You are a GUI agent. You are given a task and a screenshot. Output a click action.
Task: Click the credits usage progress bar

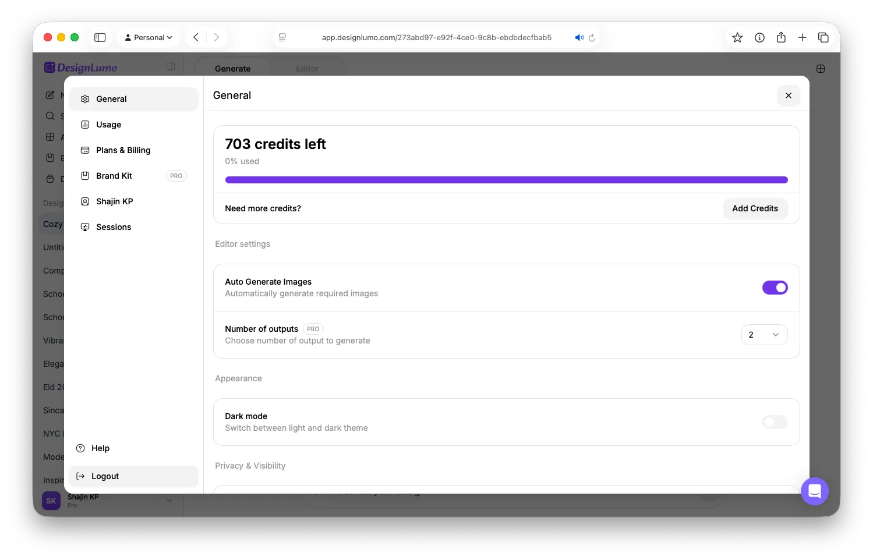coord(507,180)
